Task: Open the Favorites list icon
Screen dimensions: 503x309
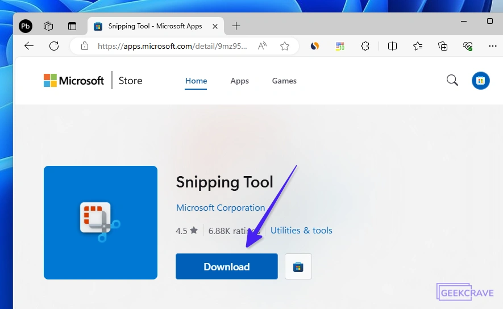Action: (x=417, y=46)
